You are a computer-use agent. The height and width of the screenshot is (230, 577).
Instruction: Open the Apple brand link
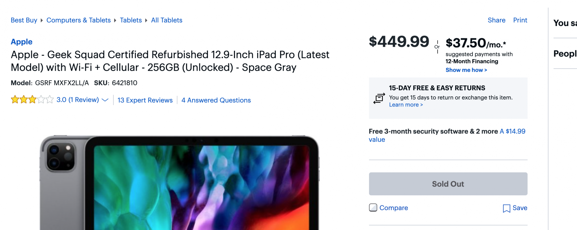click(22, 42)
